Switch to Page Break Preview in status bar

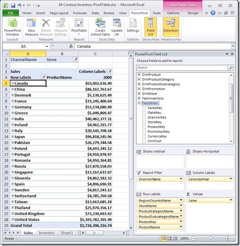pos(175,238)
